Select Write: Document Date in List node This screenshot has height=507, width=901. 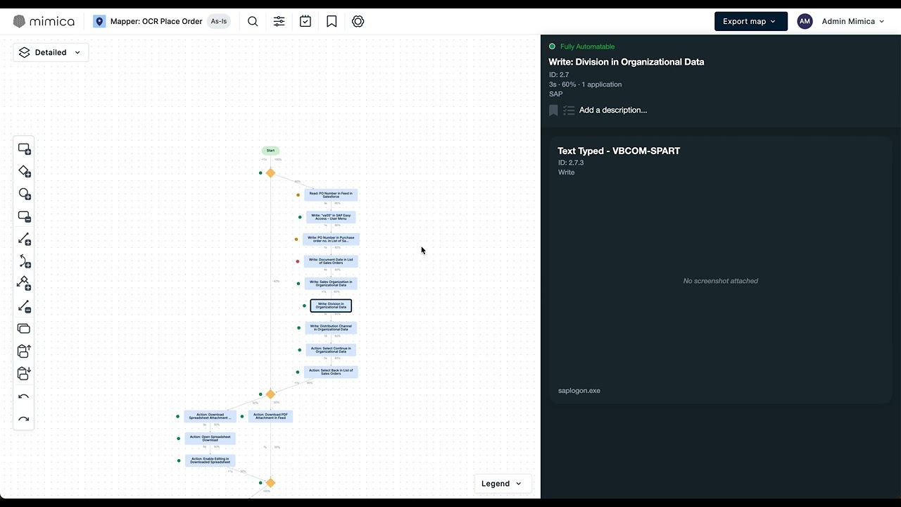pyautogui.click(x=331, y=261)
